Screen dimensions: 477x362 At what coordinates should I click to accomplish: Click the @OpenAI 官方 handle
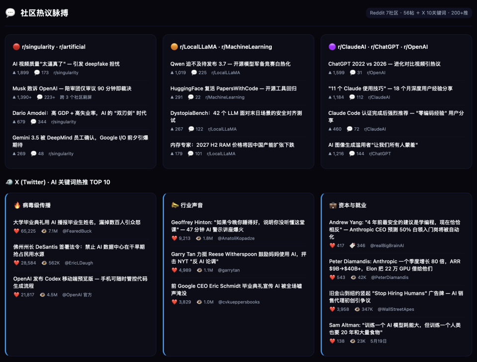(77, 295)
